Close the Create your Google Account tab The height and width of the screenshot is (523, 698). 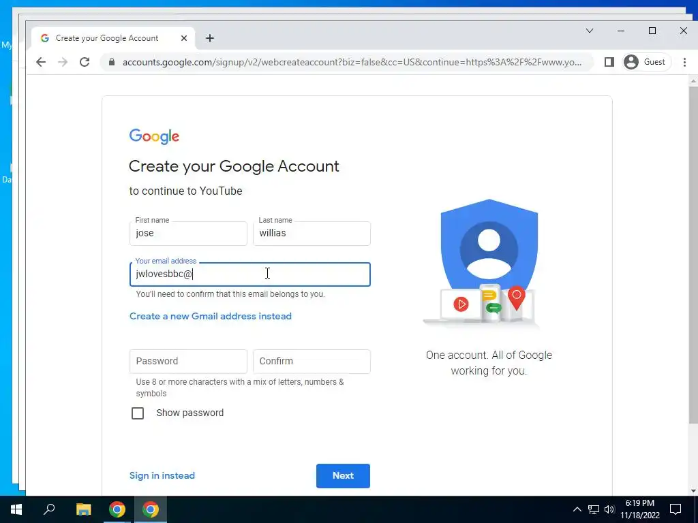click(x=184, y=38)
